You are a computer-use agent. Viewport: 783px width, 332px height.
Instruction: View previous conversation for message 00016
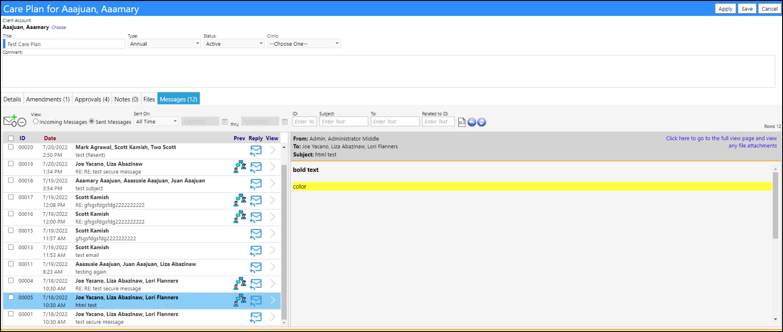pos(240,217)
